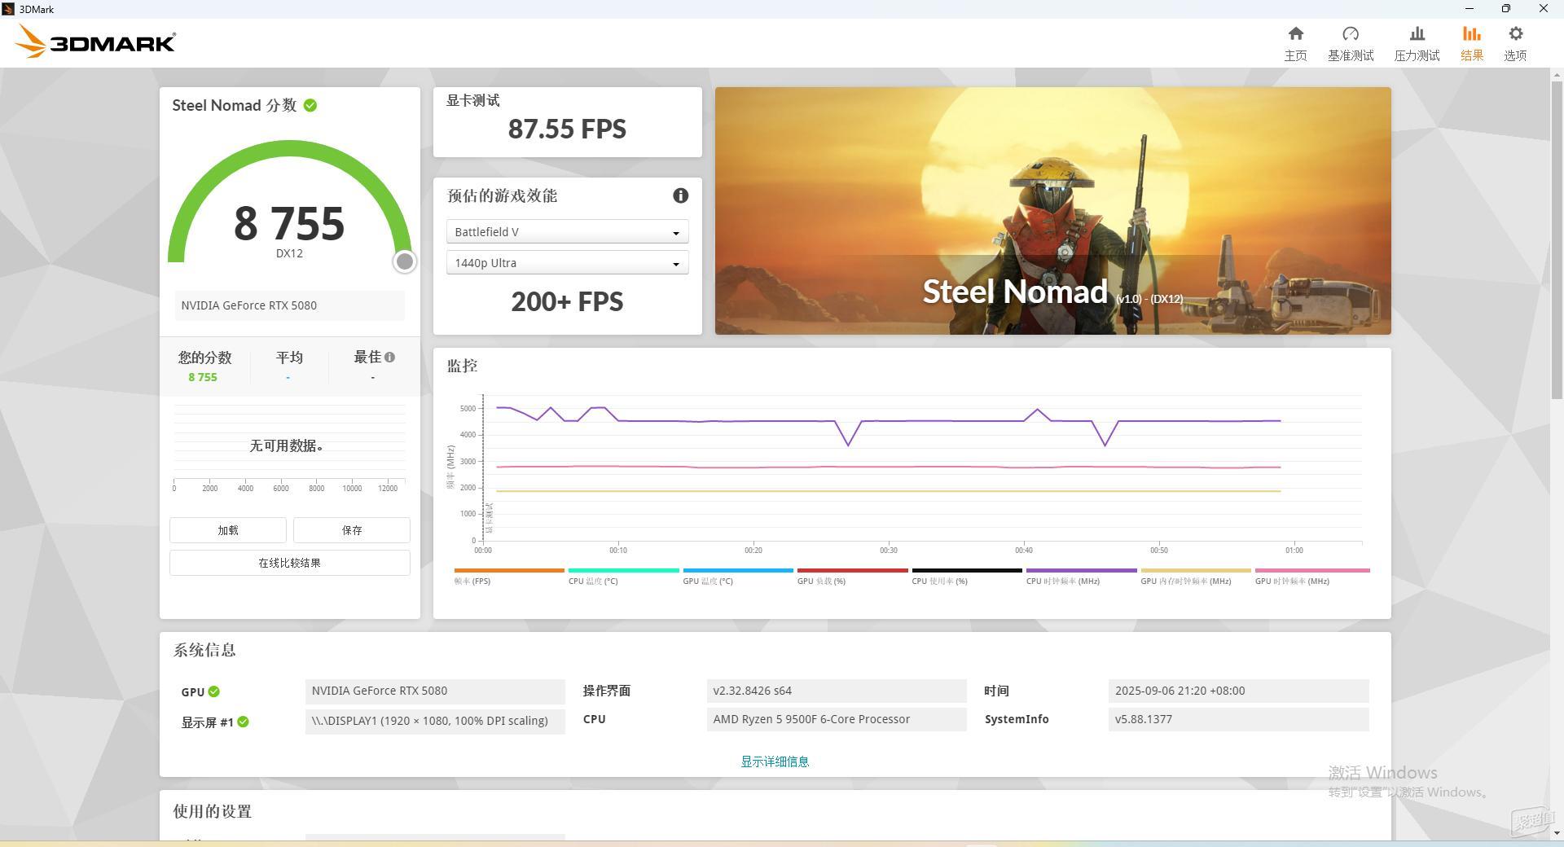
Task: Click the v5.88.1377 SystemInfo value
Action: 1238,719
